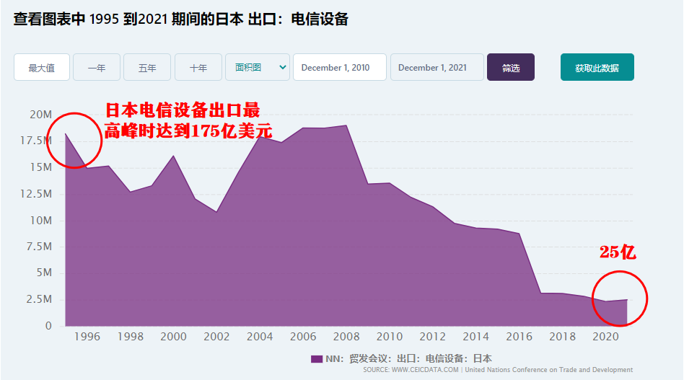Click the red circle annotation at 1995 peak

click(74, 141)
